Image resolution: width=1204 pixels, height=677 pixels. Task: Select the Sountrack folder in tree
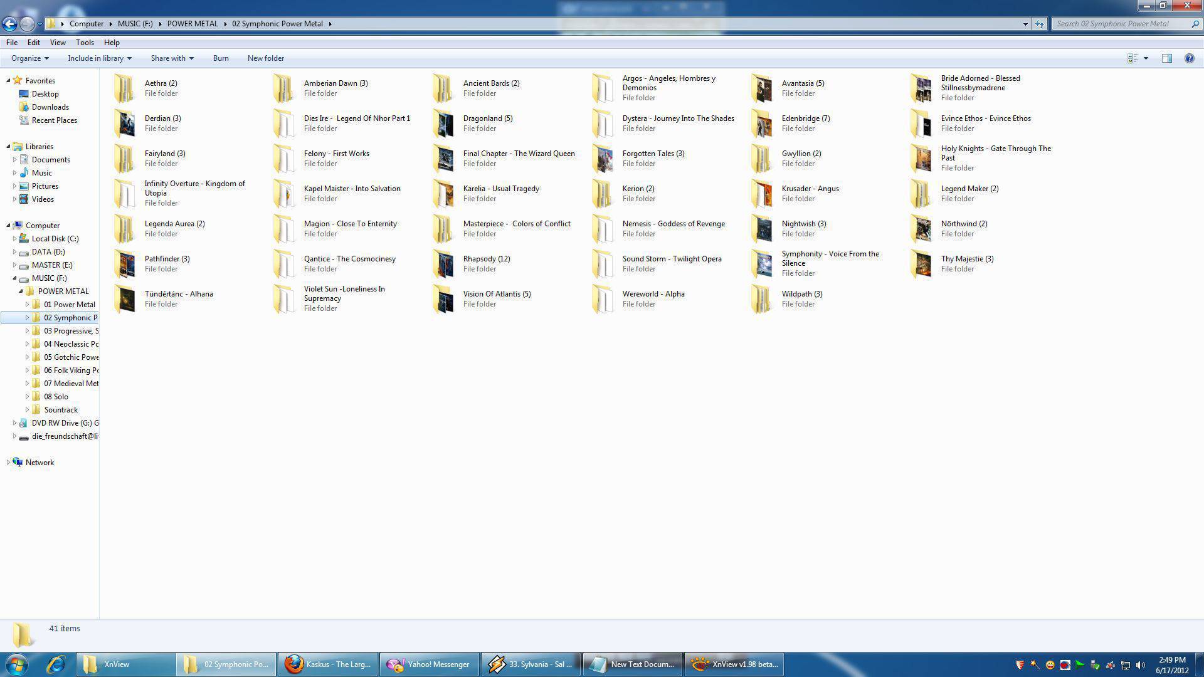click(61, 410)
